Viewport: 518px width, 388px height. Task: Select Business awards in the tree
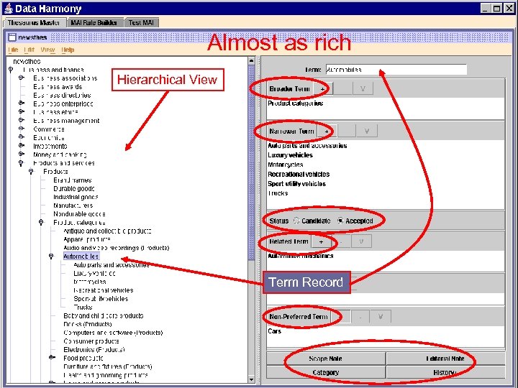[58, 87]
